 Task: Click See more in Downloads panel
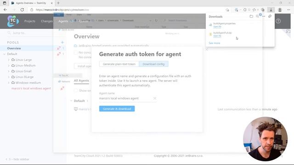[x=215, y=43]
